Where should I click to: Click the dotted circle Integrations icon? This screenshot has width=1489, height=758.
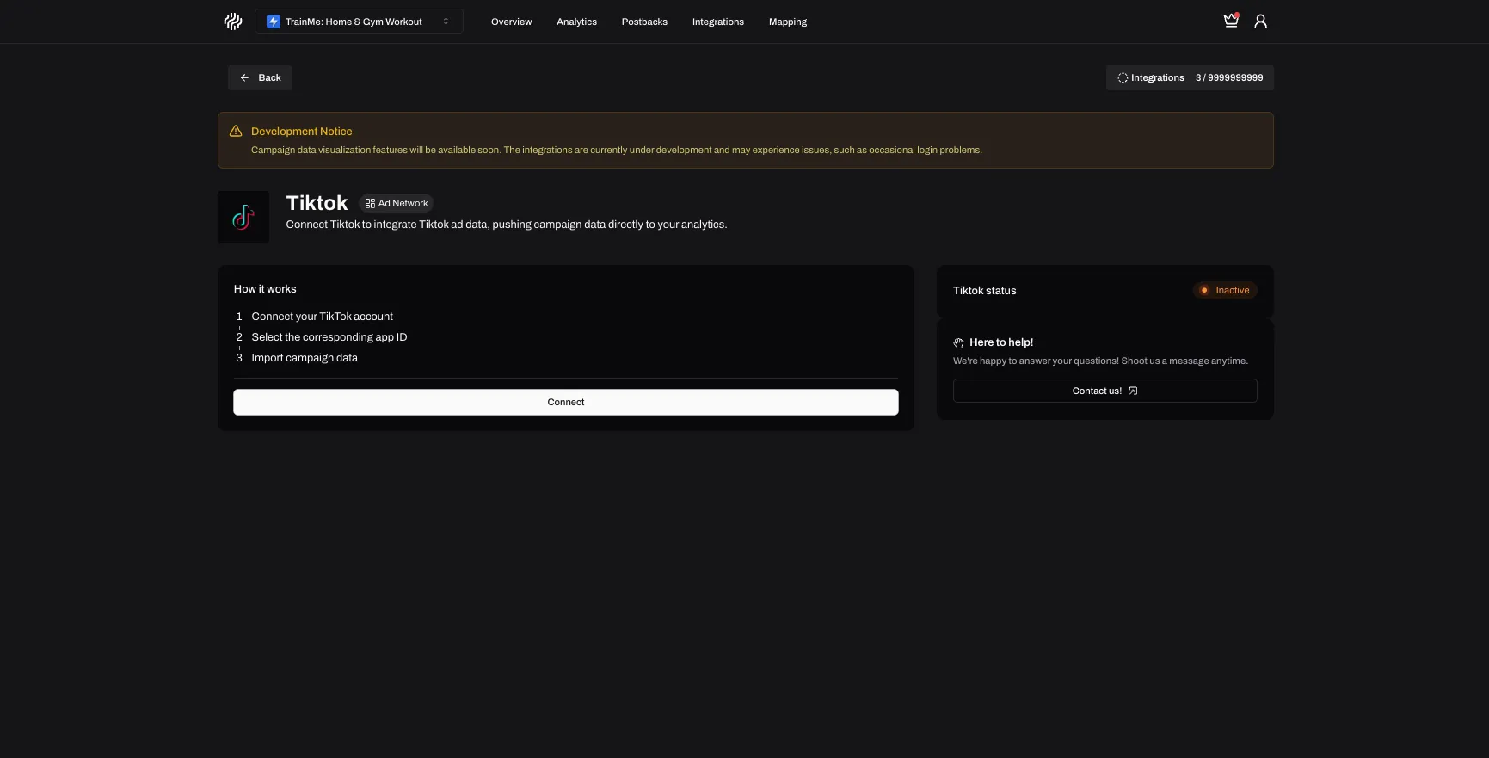click(x=1123, y=77)
